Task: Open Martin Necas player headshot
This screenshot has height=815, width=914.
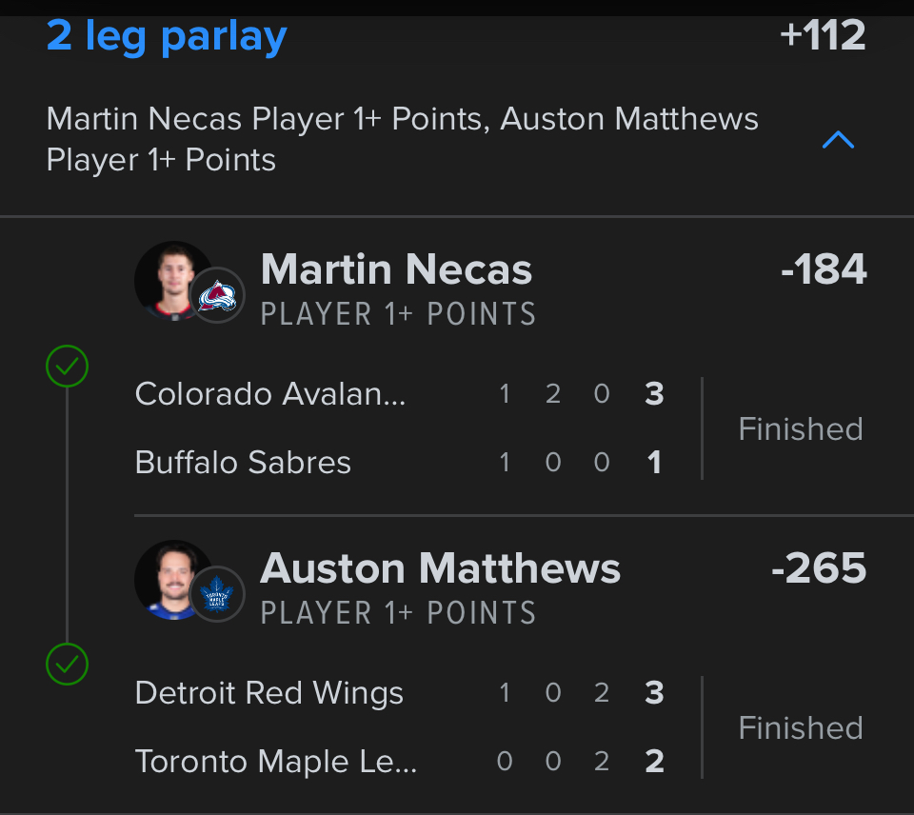Action: (171, 280)
